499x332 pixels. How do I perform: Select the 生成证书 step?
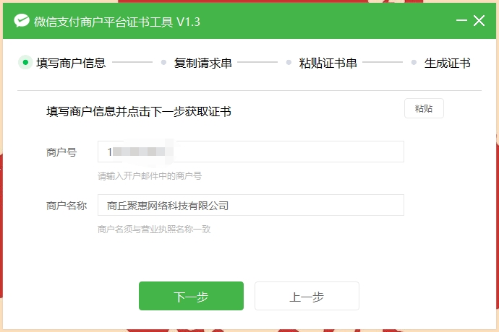[447, 63]
